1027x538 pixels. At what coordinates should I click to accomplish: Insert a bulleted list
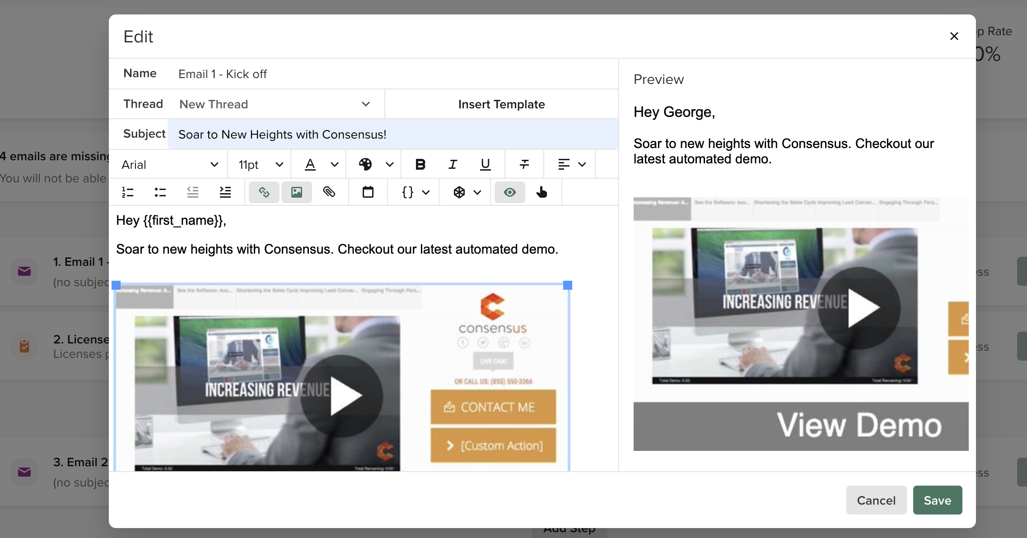tap(160, 193)
